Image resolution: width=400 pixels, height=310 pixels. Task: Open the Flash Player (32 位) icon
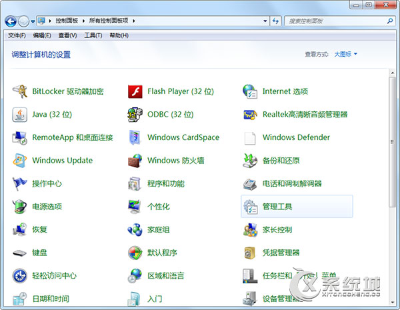(x=135, y=91)
